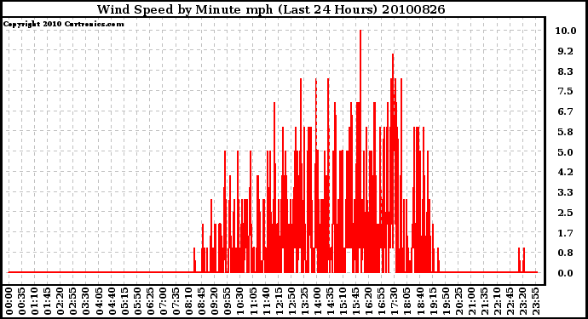Click the "03:30" time label
The width and height of the screenshot is (588, 319).
coord(86,301)
